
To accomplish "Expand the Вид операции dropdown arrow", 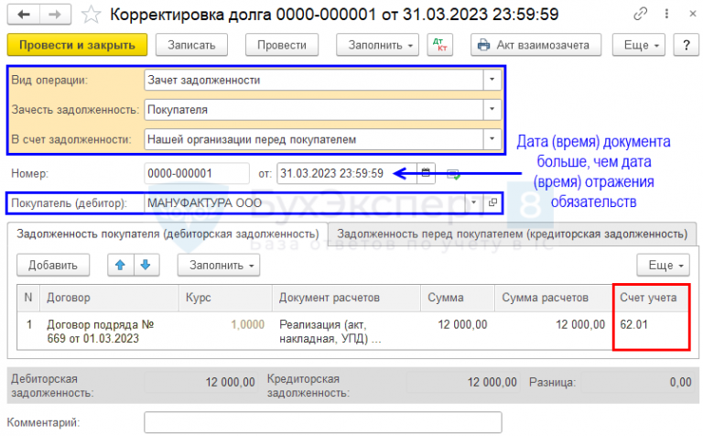I will tap(492, 80).
